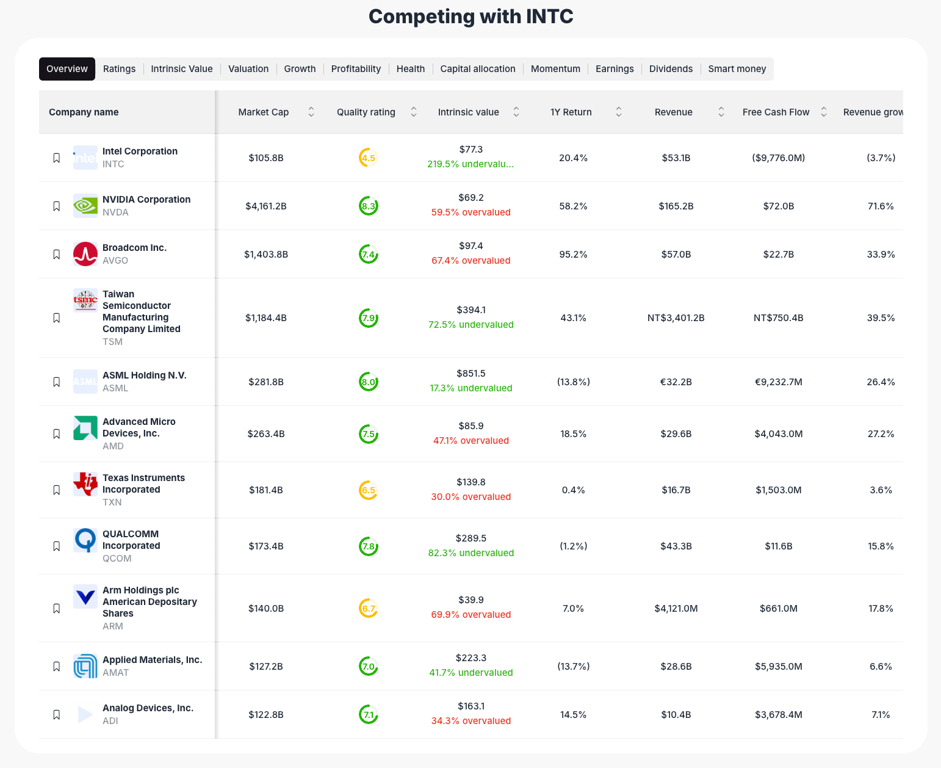Click the Analog Devices logo icon
The image size is (941, 768).
click(85, 714)
